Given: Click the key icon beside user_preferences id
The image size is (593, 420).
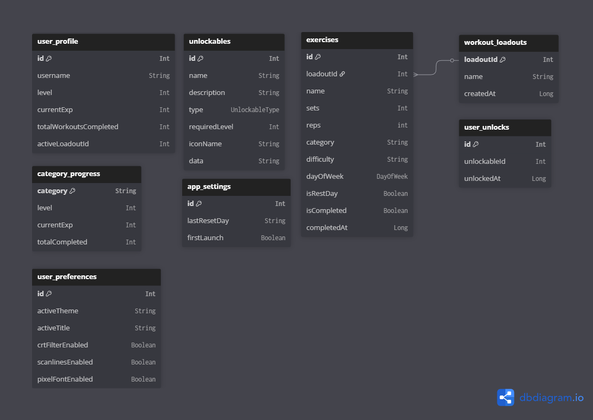Looking at the screenshot, I should [x=49, y=294].
